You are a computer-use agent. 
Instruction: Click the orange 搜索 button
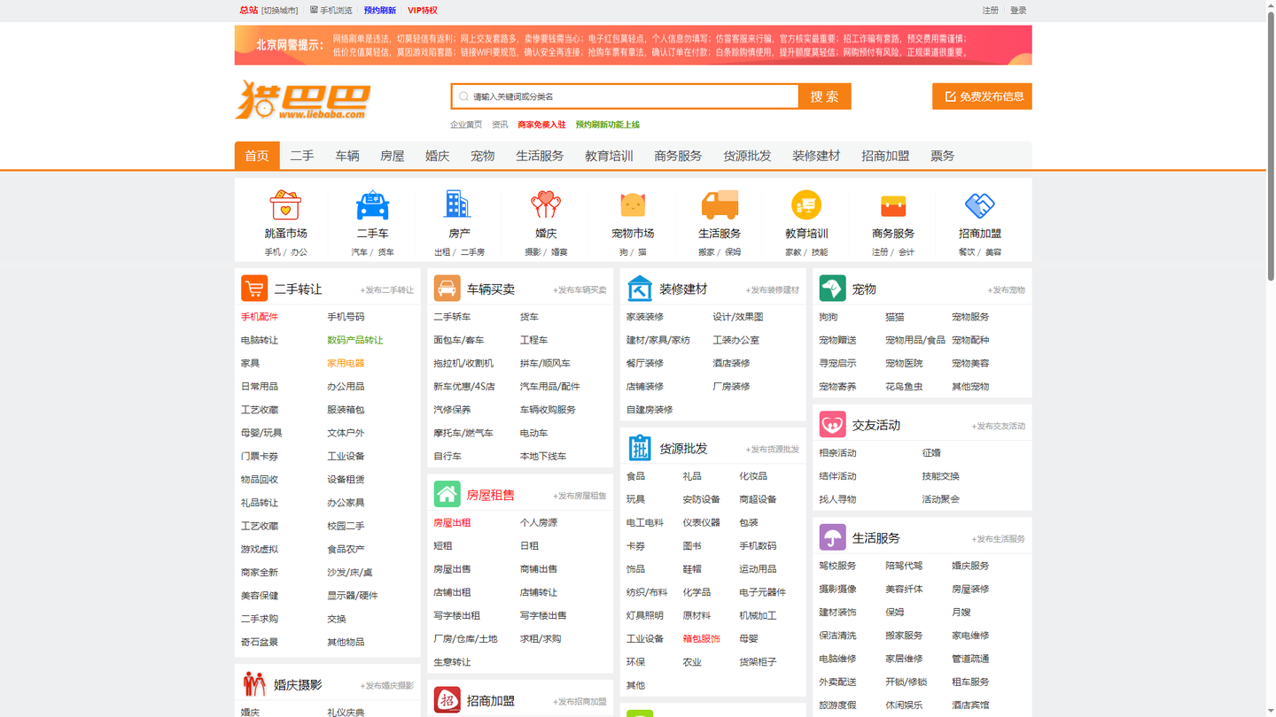[x=824, y=96]
